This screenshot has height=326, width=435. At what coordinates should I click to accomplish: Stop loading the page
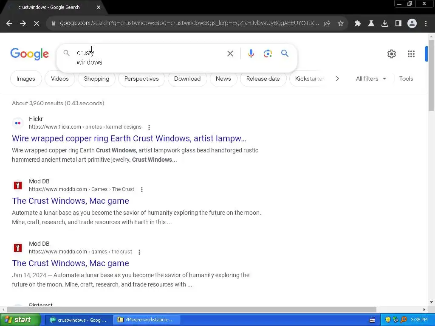click(x=37, y=24)
